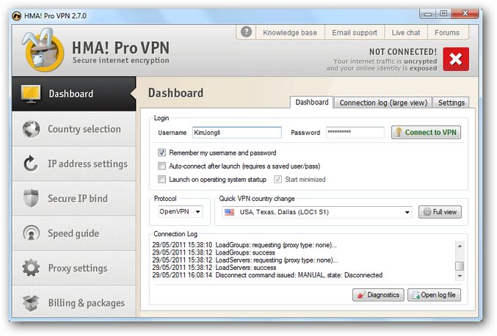Click the Speed guide antenna icon

point(32,233)
